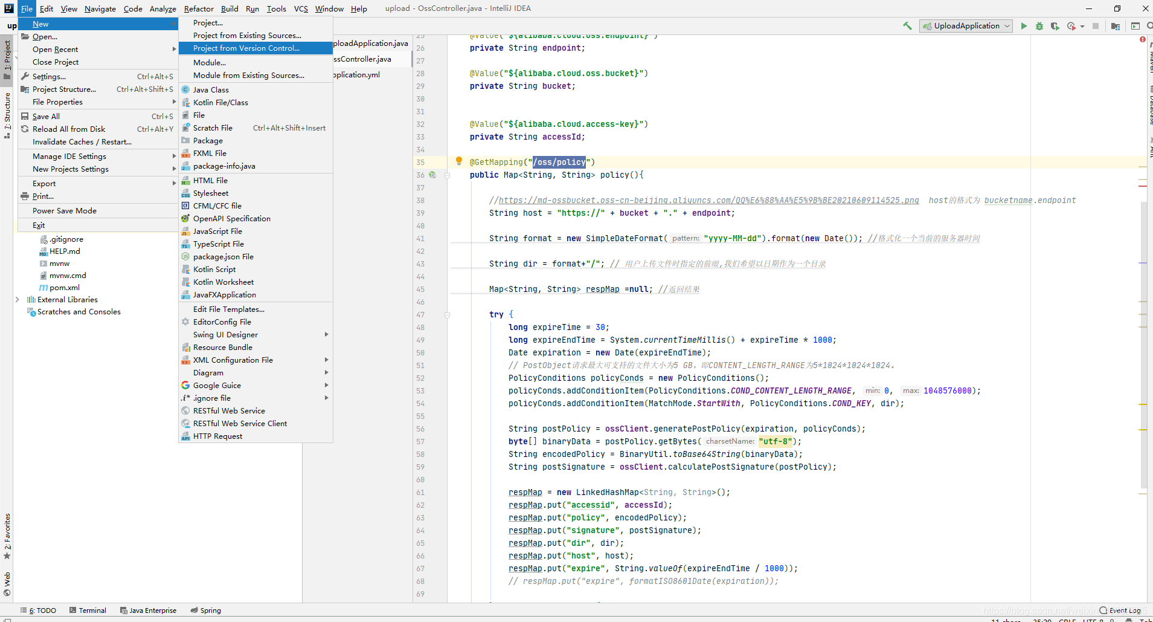Click the red error indicator atop editor
The height and width of the screenshot is (622, 1153).
pyautogui.click(x=1143, y=39)
